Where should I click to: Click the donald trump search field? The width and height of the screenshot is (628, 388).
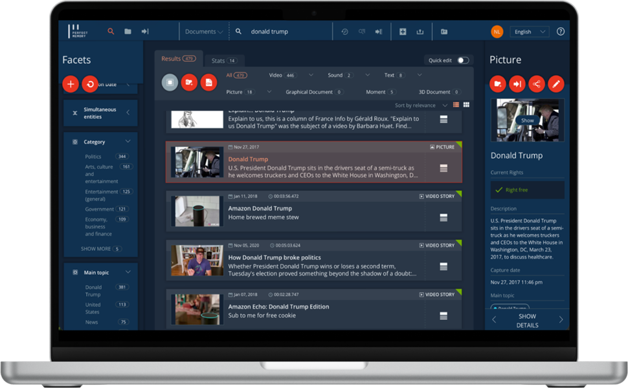coord(285,32)
